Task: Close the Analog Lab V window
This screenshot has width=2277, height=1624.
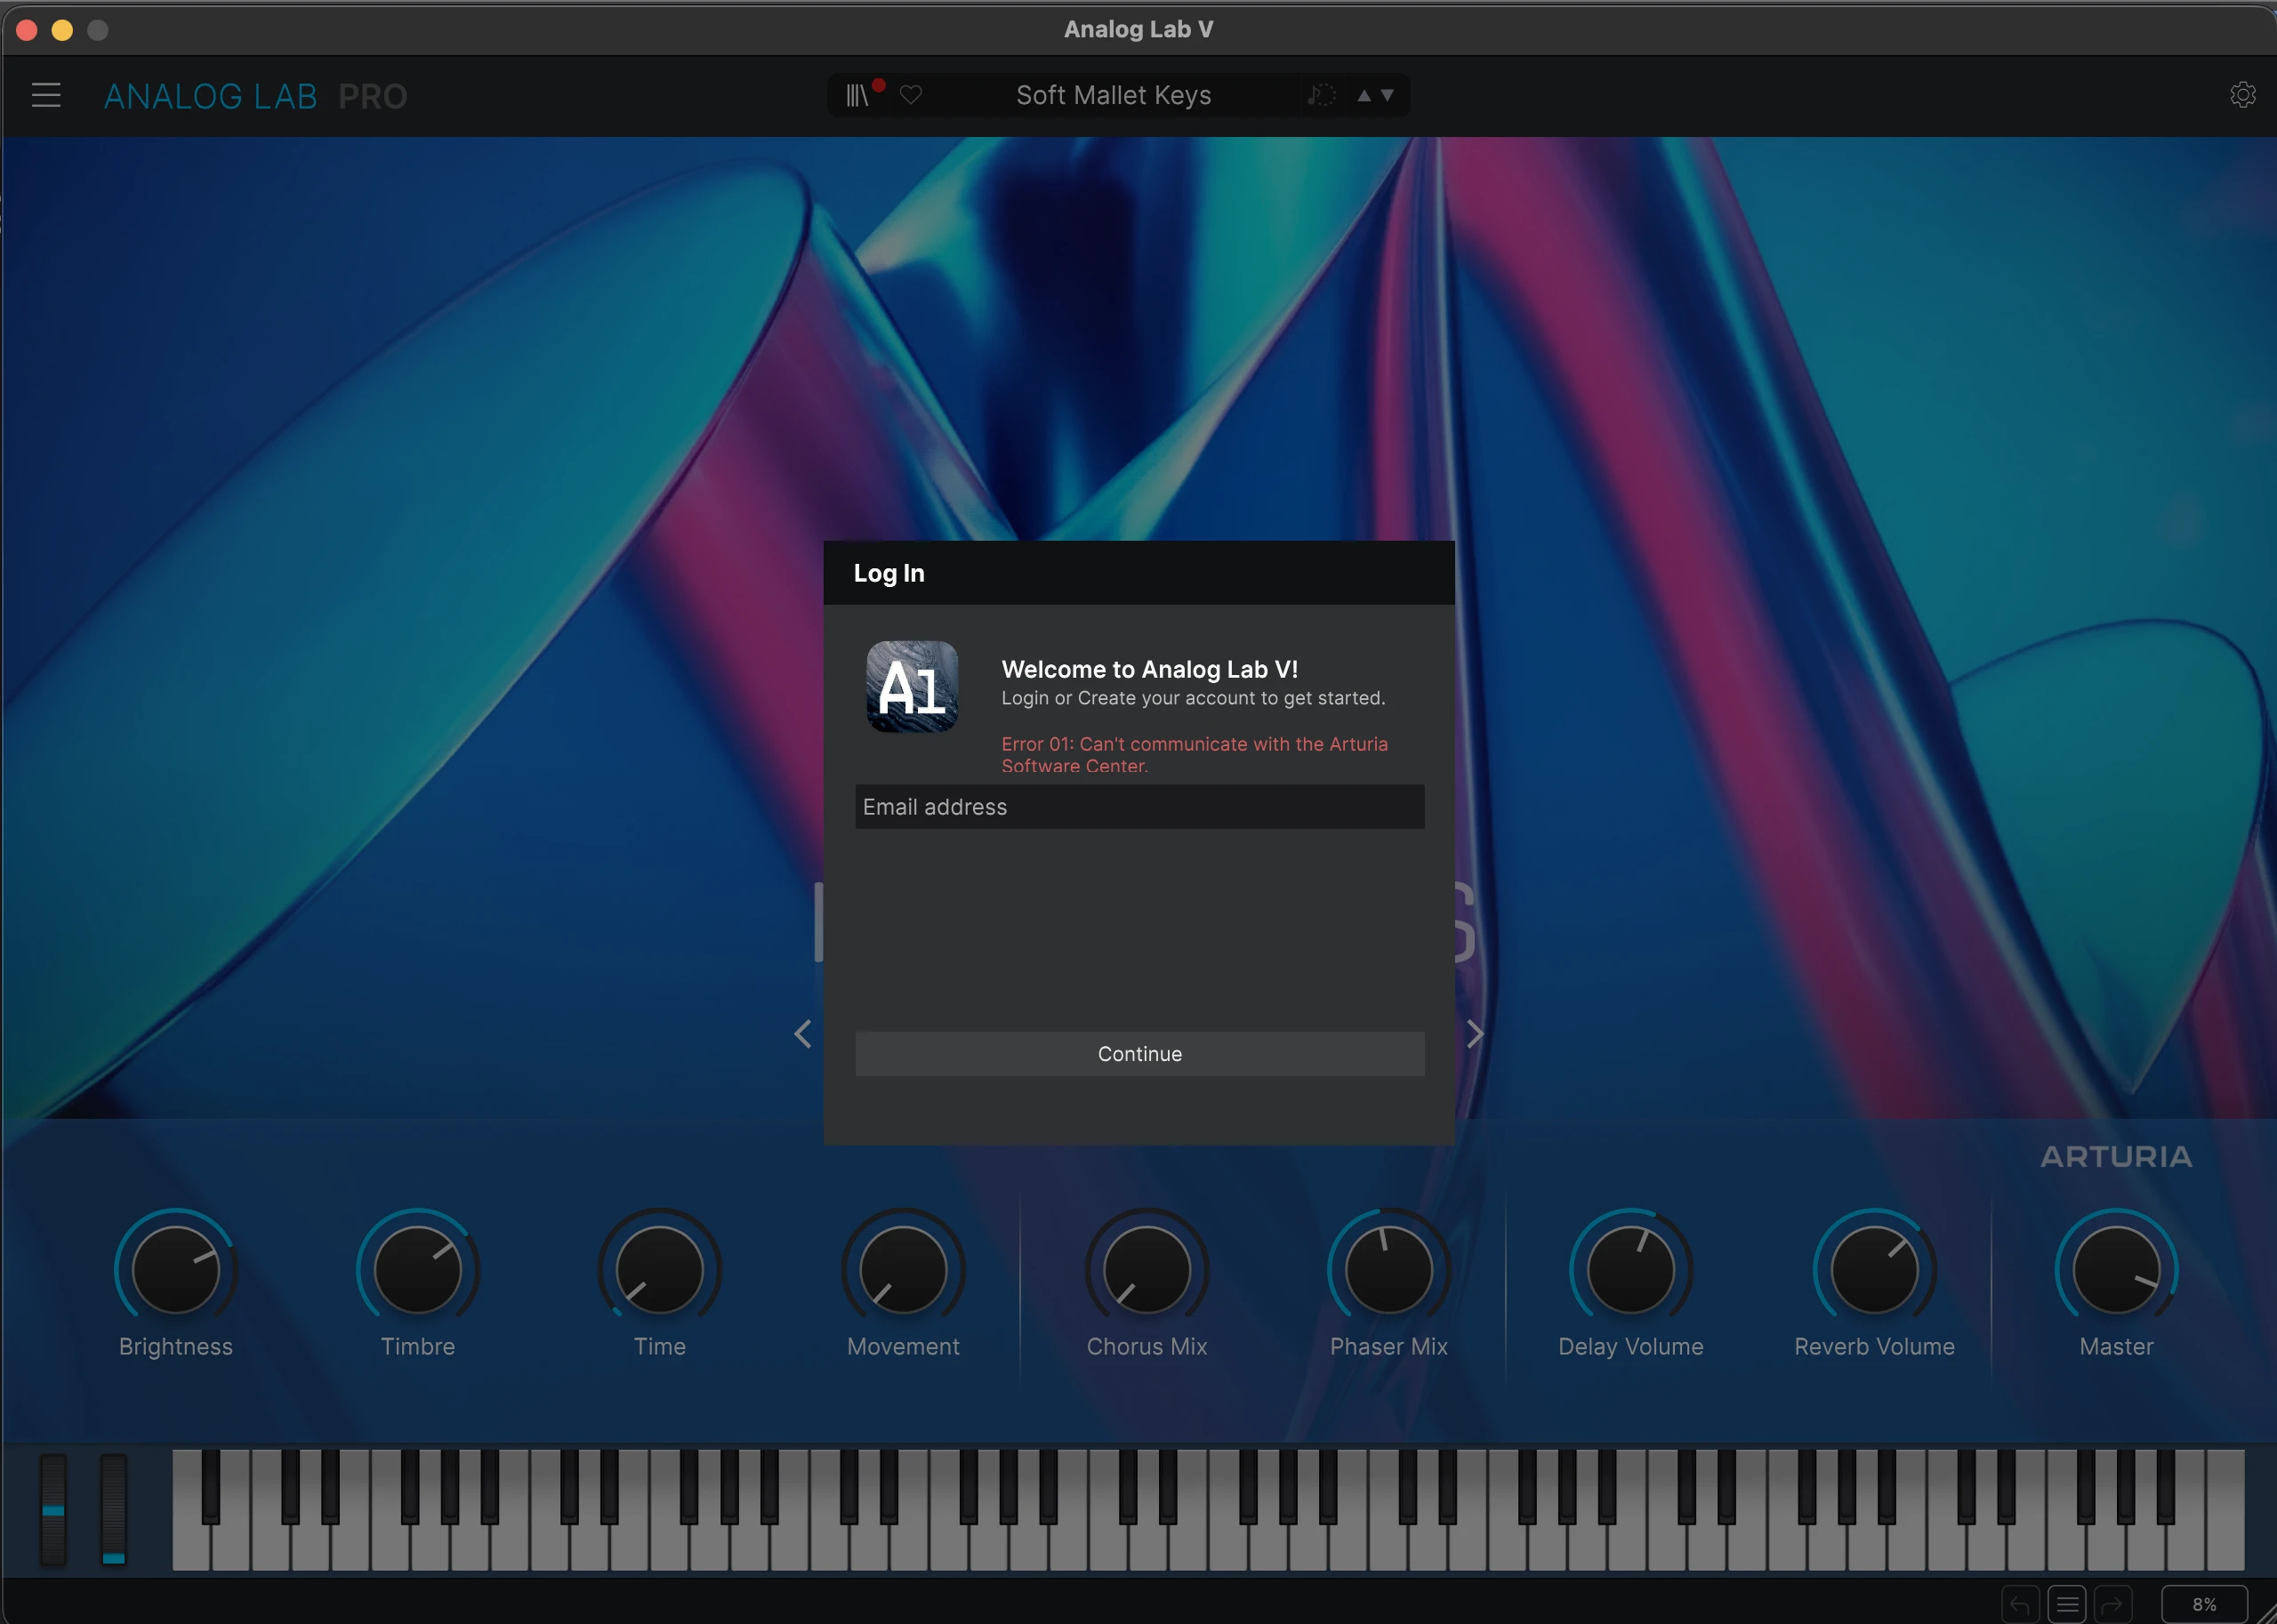Action: pyautogui.click(x=27, y=30)
